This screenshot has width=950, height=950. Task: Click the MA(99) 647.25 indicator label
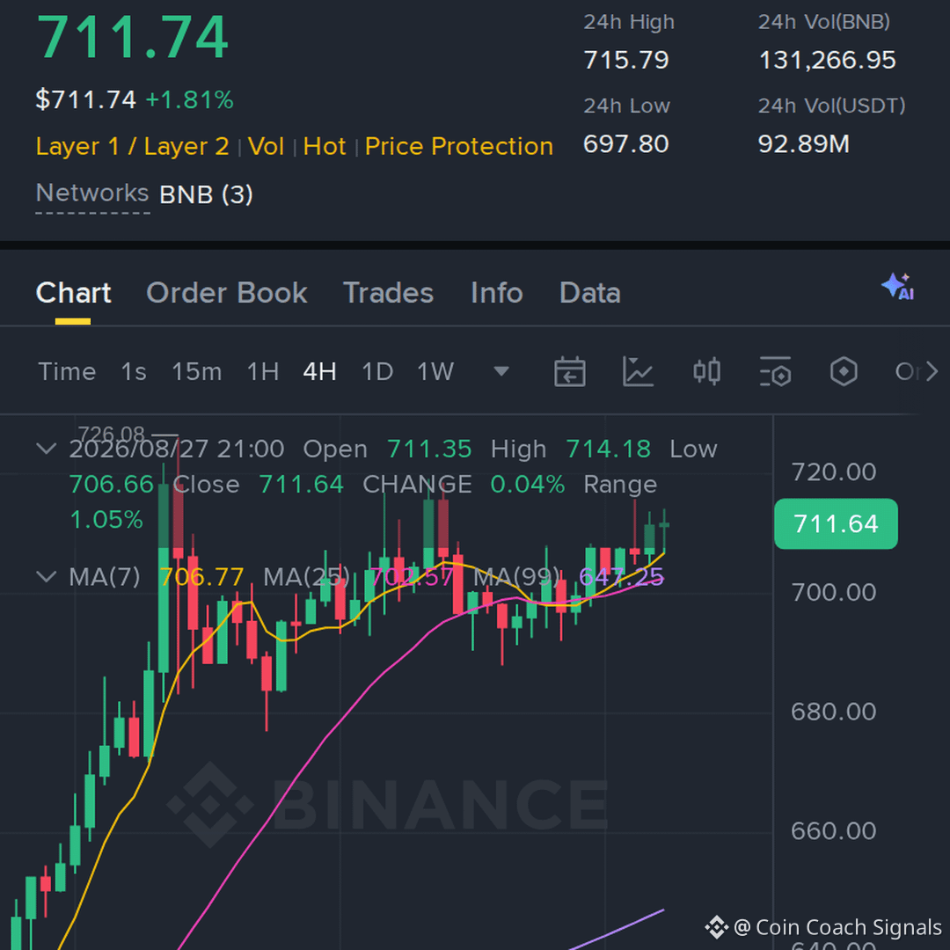pyautogui.click(x=568, y=577)
